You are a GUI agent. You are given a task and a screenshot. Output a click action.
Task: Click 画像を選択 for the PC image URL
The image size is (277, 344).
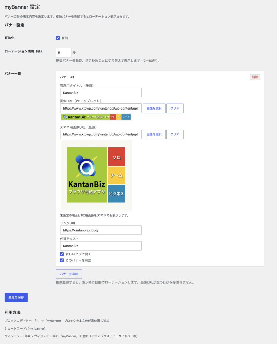click(x=154, y=109)
